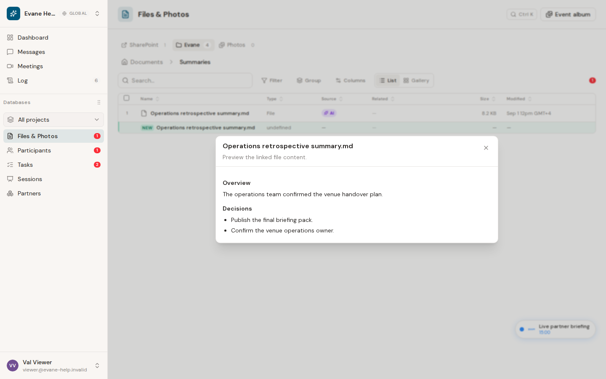Open the Dashboard page

click(53, 37)
